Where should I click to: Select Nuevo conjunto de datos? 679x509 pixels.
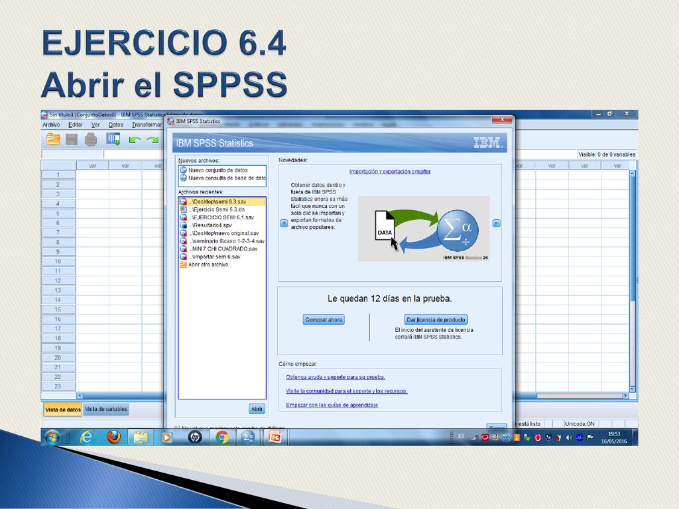(222, 170)
